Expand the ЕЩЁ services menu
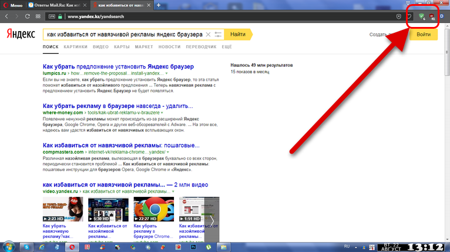 coord(227,47)
